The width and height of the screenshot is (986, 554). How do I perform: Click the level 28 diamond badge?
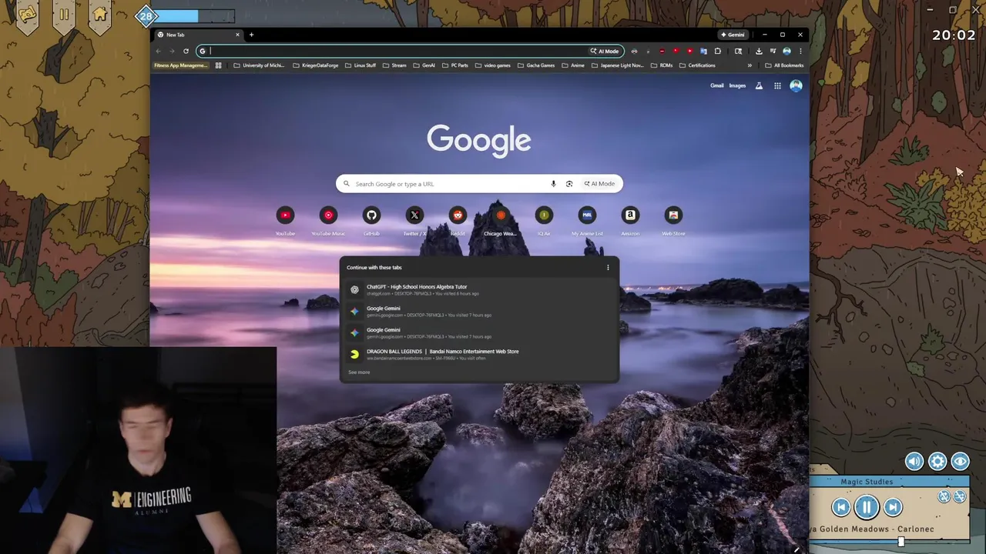pyautogui.click(x=146, y=15)
